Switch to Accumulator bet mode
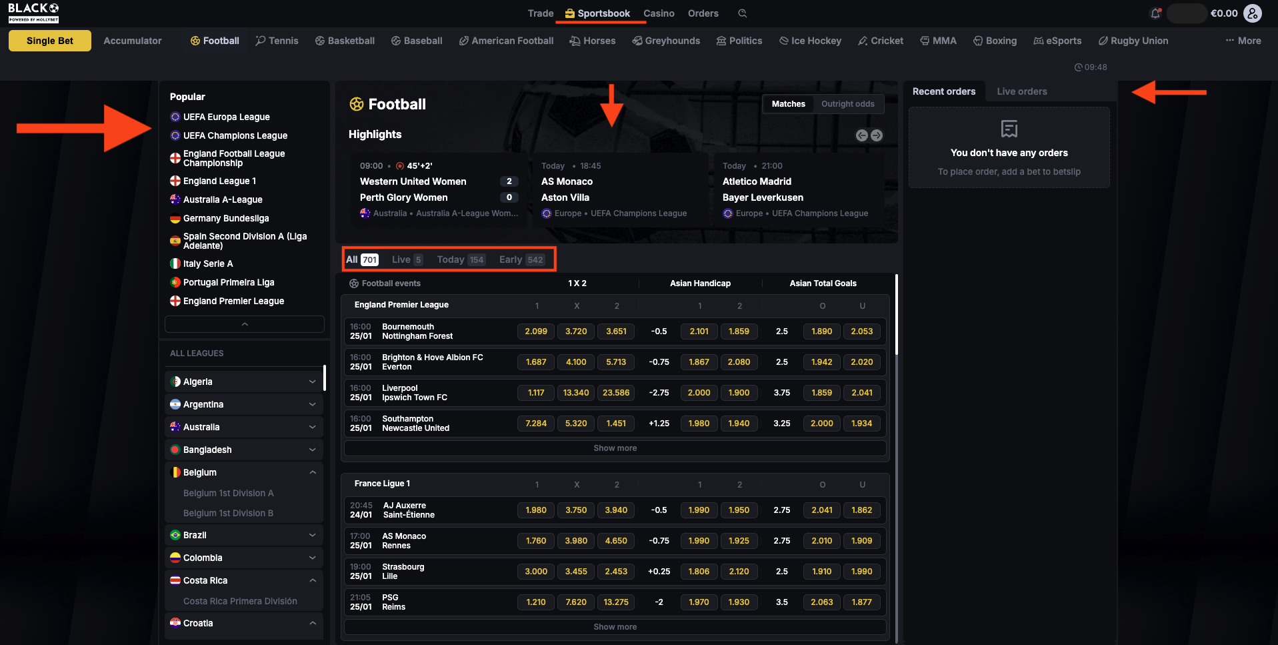The image size is (1278, 645). point(132,41)
